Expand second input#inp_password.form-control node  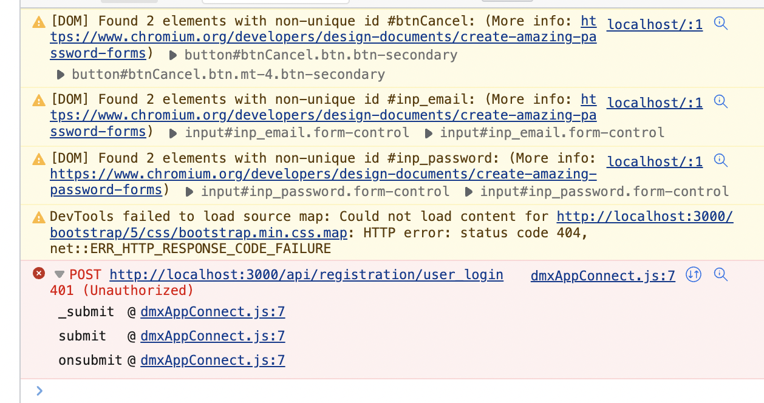pos(469,192)
